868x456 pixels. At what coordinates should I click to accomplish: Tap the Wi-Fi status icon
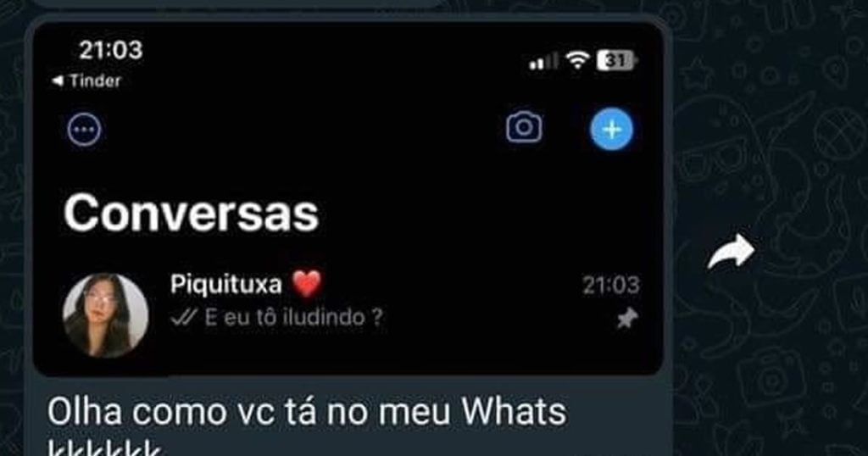coord(576,60)
